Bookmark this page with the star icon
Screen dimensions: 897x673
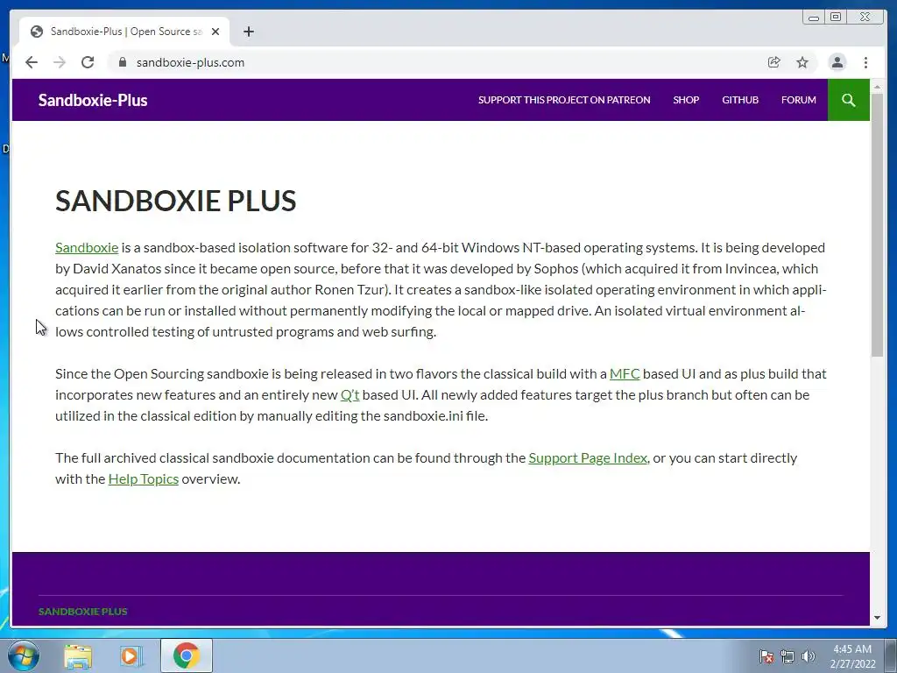point(802,62)
